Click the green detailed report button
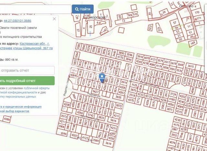Screen dimensions: 207x151 [x=27, y=81]
